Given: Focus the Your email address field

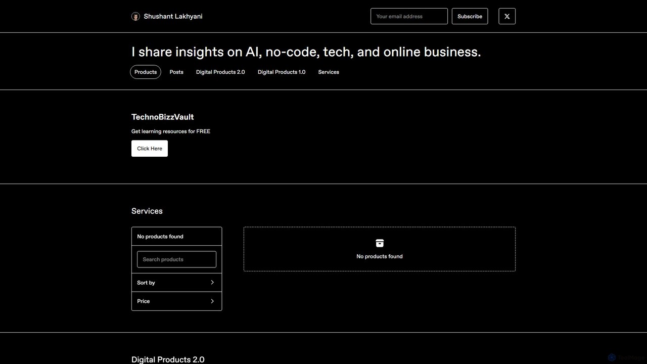Looking at the screenshot, I should pyautogui.click(x=409, y=16).
